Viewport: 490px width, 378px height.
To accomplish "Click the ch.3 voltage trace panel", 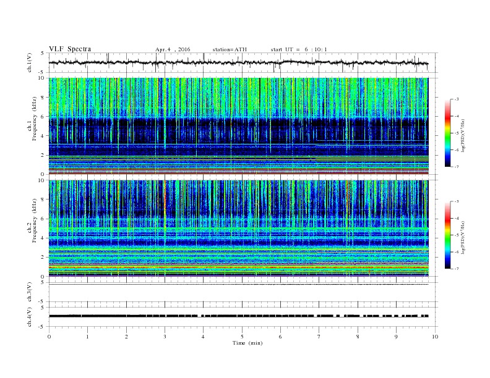I will click(x=243, y=292).
